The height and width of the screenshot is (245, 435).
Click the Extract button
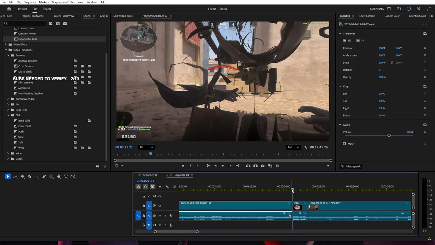click(x=255, y=166)
